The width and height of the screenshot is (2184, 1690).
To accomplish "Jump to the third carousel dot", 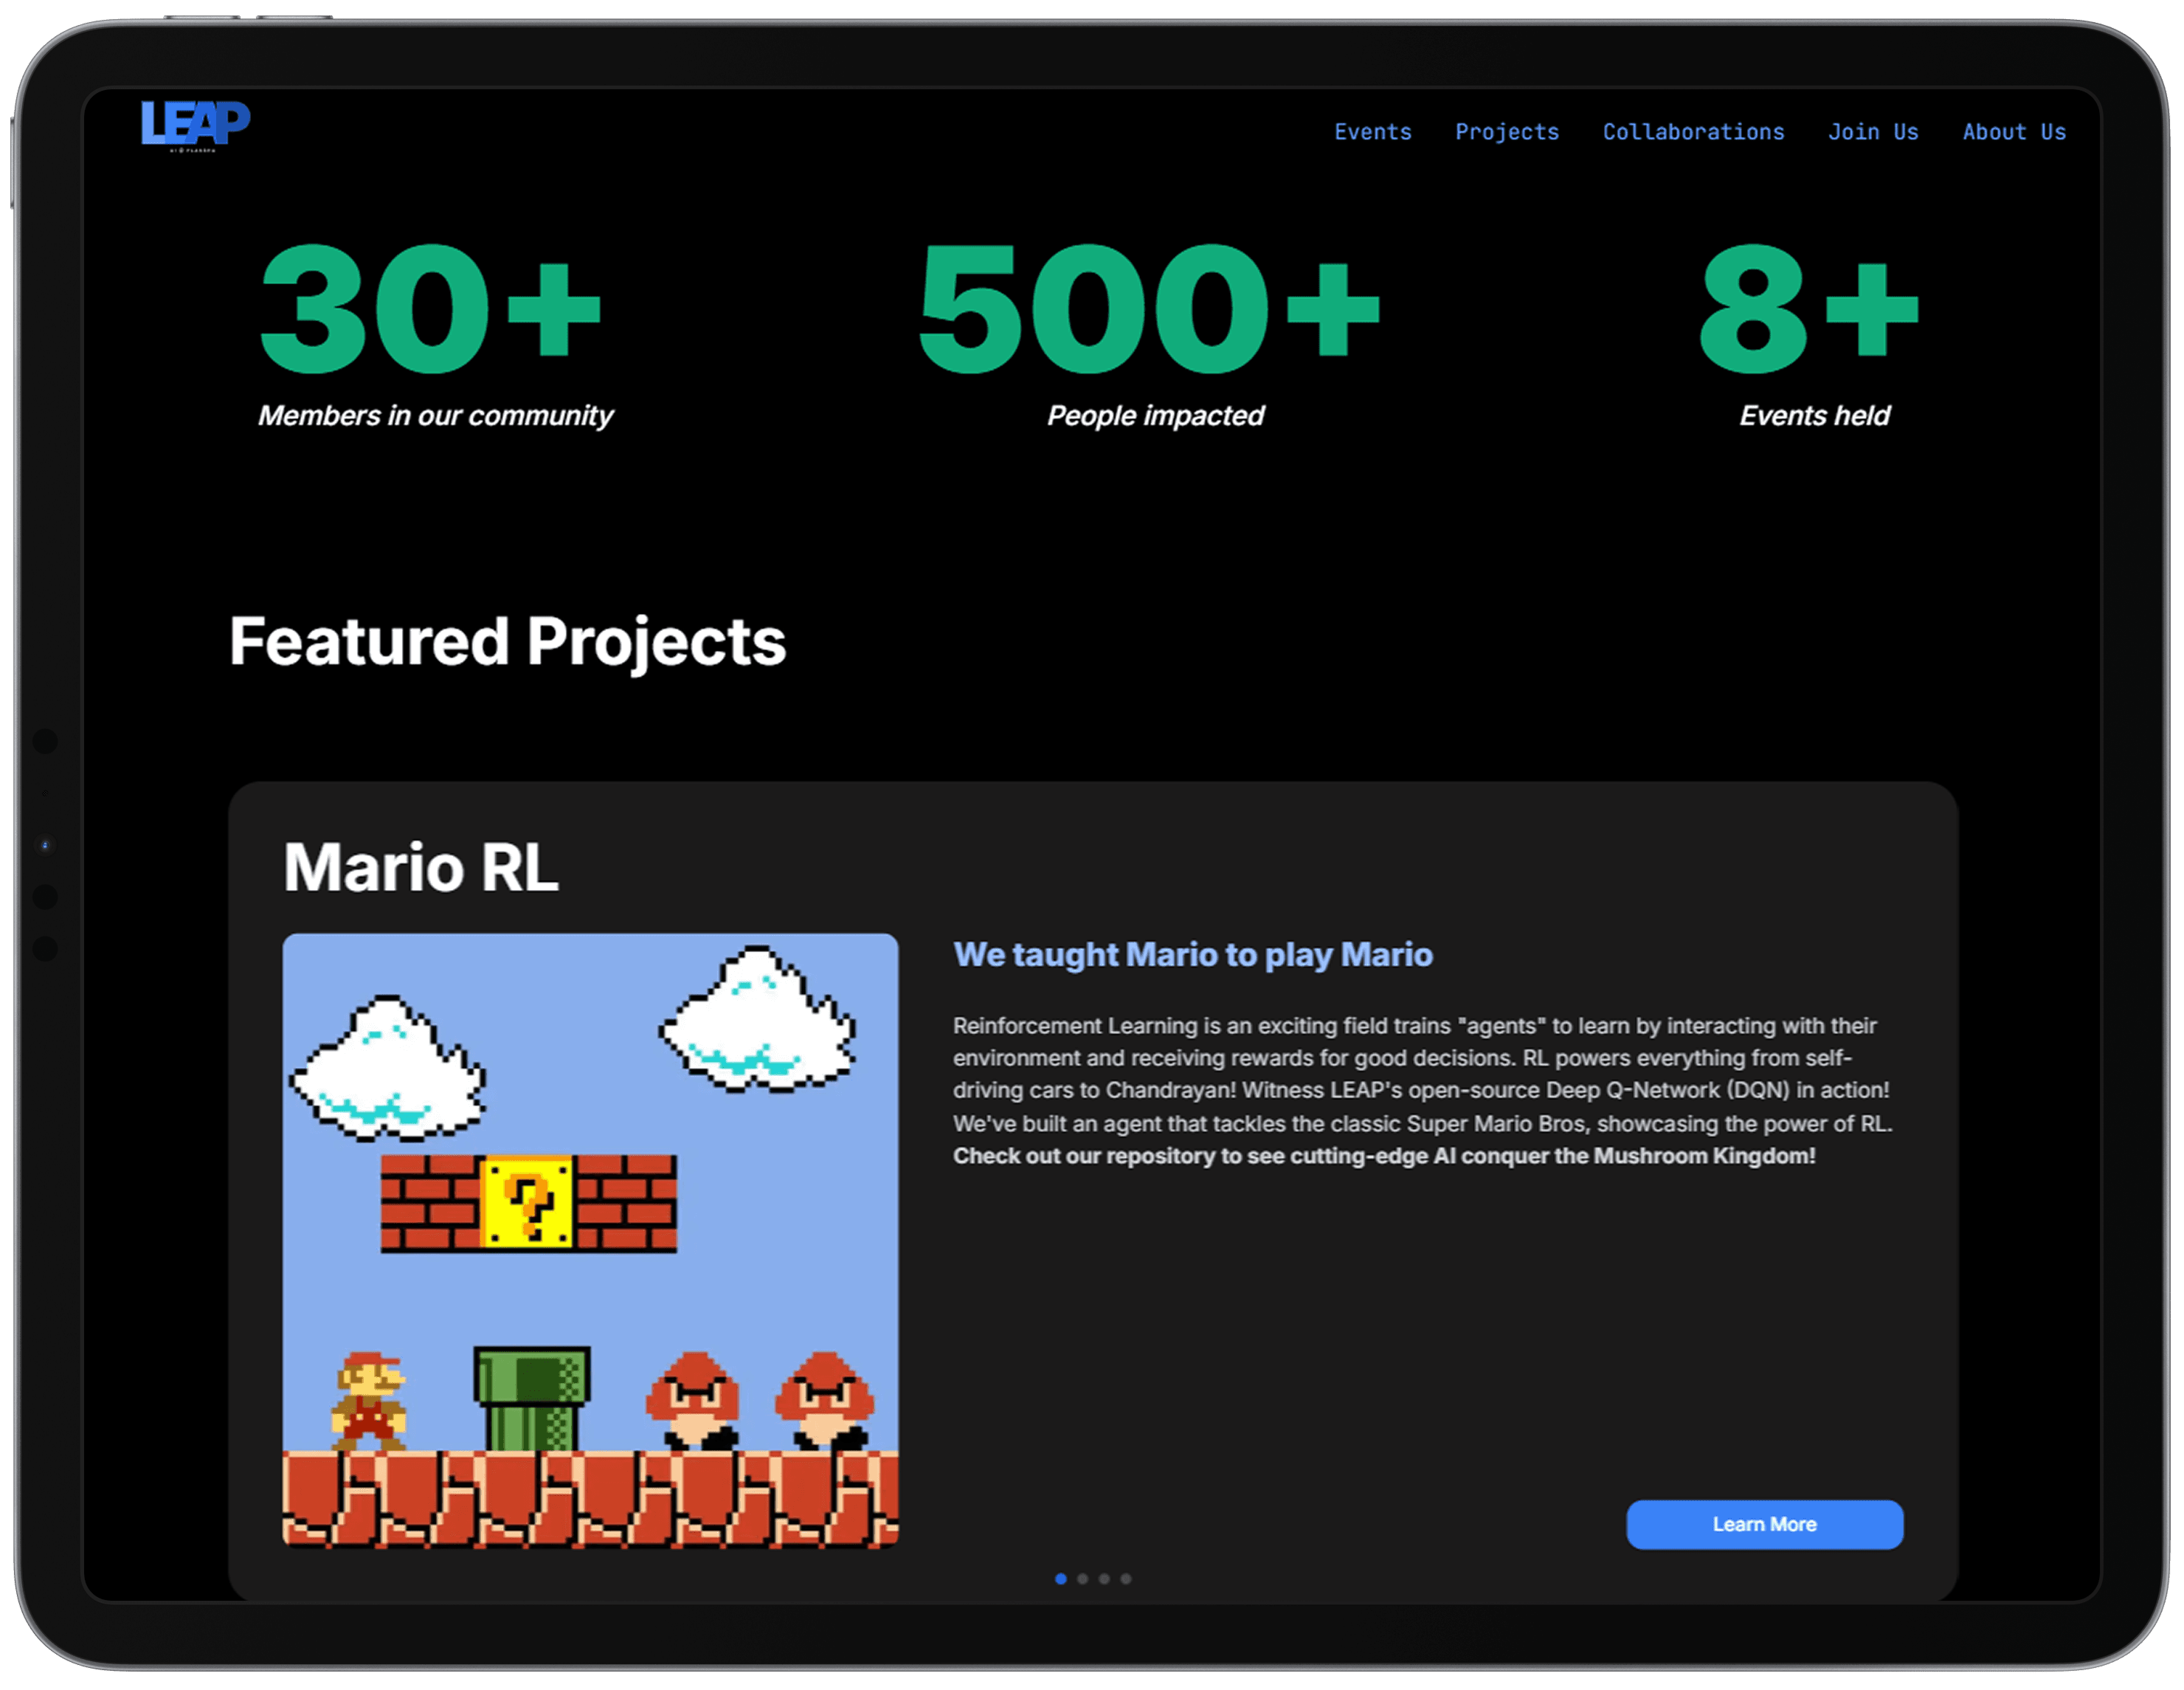I will (1104, 1579).
